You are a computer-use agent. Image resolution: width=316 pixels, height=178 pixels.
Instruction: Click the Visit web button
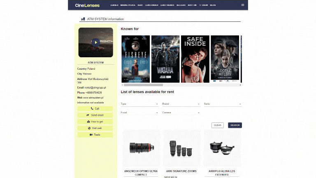95,128
